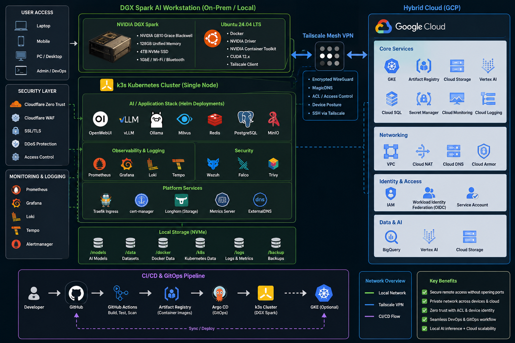Click the Artifact Registry icon in Core Services
Image resolution: width=515 pixels, height=343 pixels.
coord(424,66)
